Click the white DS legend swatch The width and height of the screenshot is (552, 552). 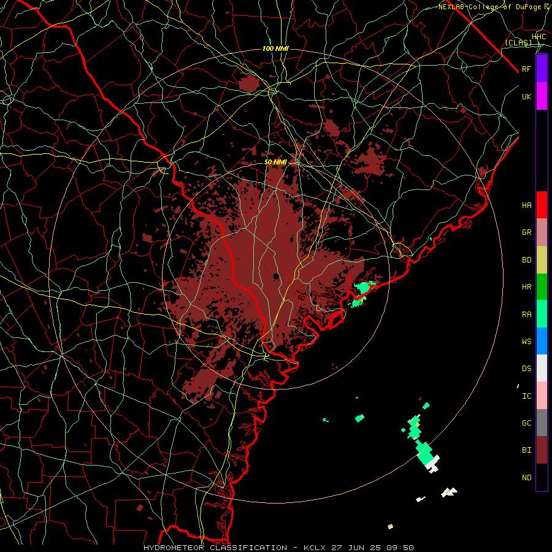pyautogui.click(x=542, y=368)
